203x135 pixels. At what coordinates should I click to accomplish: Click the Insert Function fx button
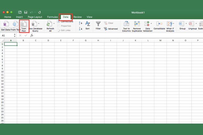(32, 35)
